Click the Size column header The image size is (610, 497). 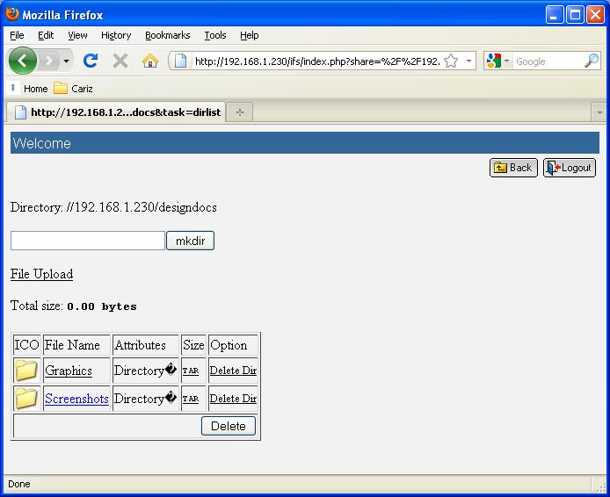click(193, 345)
